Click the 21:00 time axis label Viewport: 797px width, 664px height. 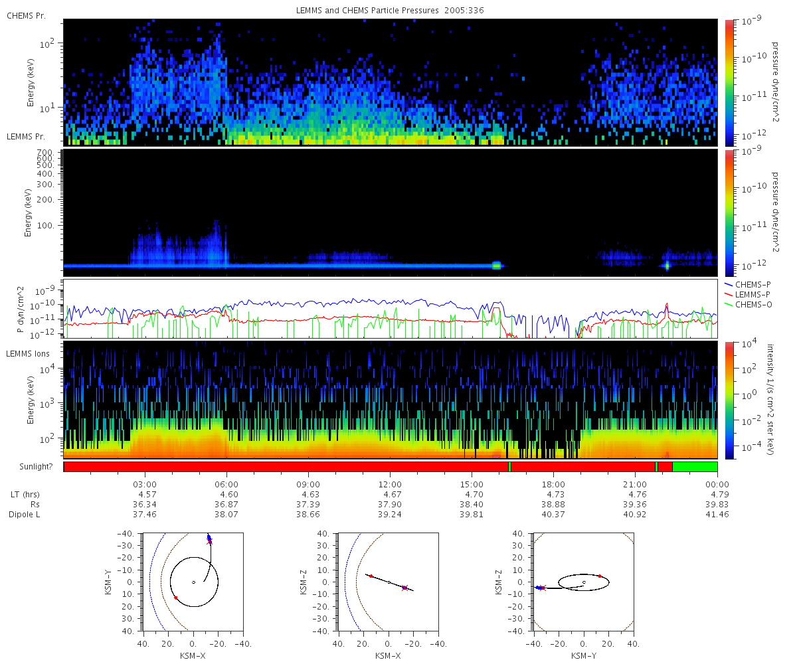635,484
